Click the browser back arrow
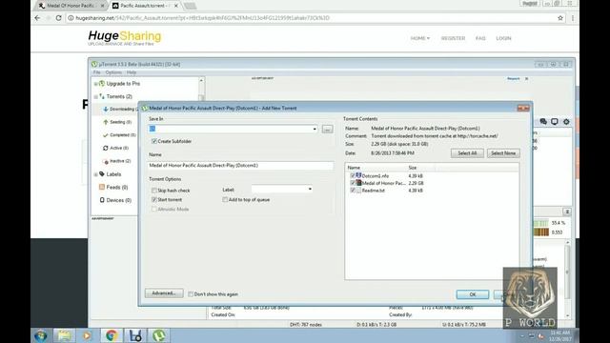 (x=37, y=18)
